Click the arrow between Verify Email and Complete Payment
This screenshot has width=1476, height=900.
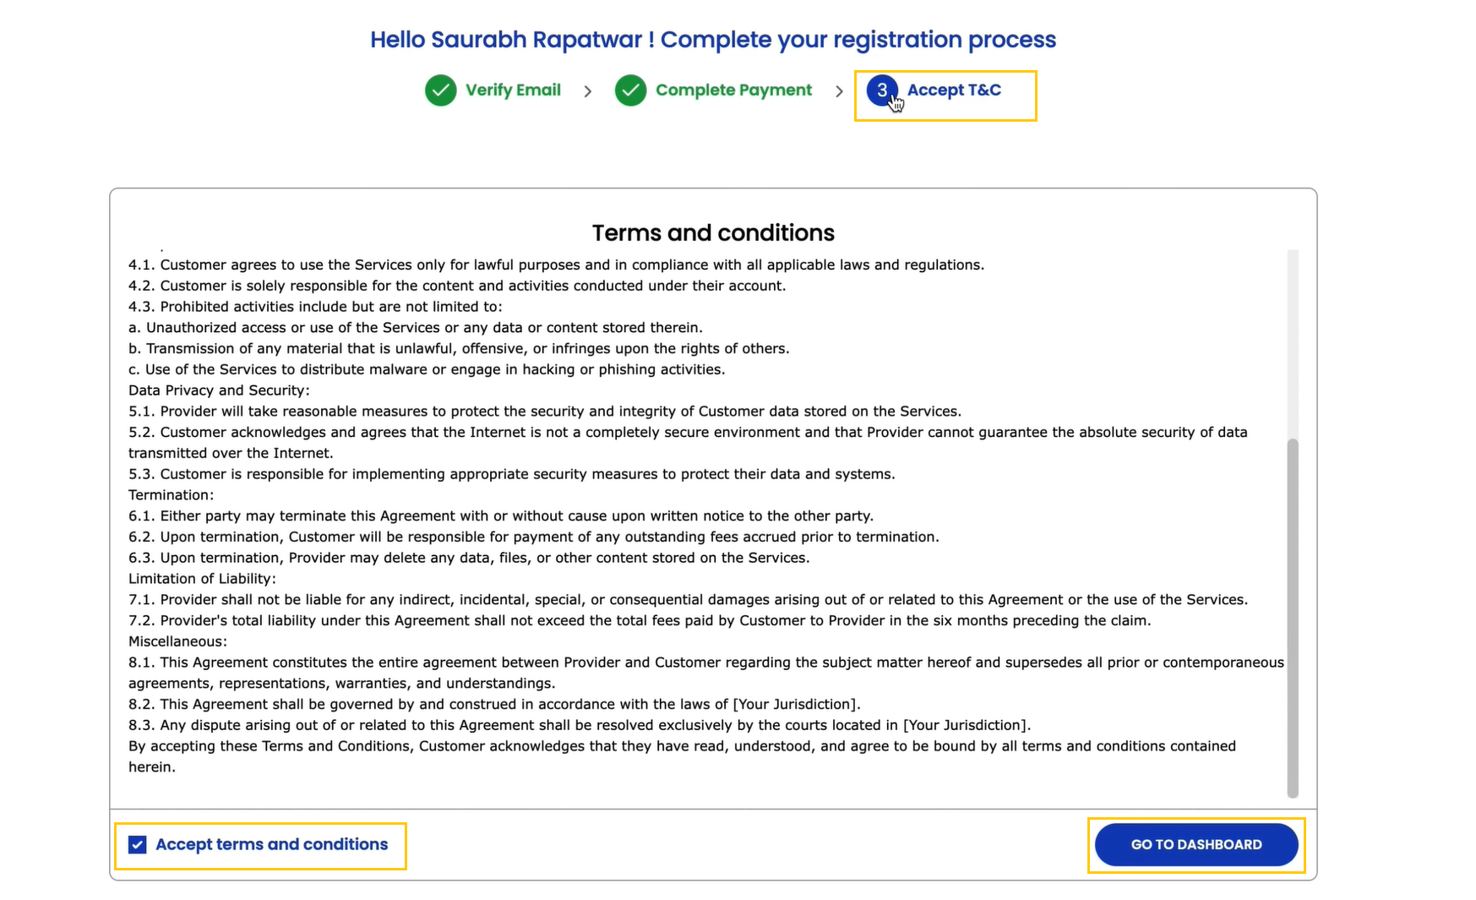(x=588, y=91)
